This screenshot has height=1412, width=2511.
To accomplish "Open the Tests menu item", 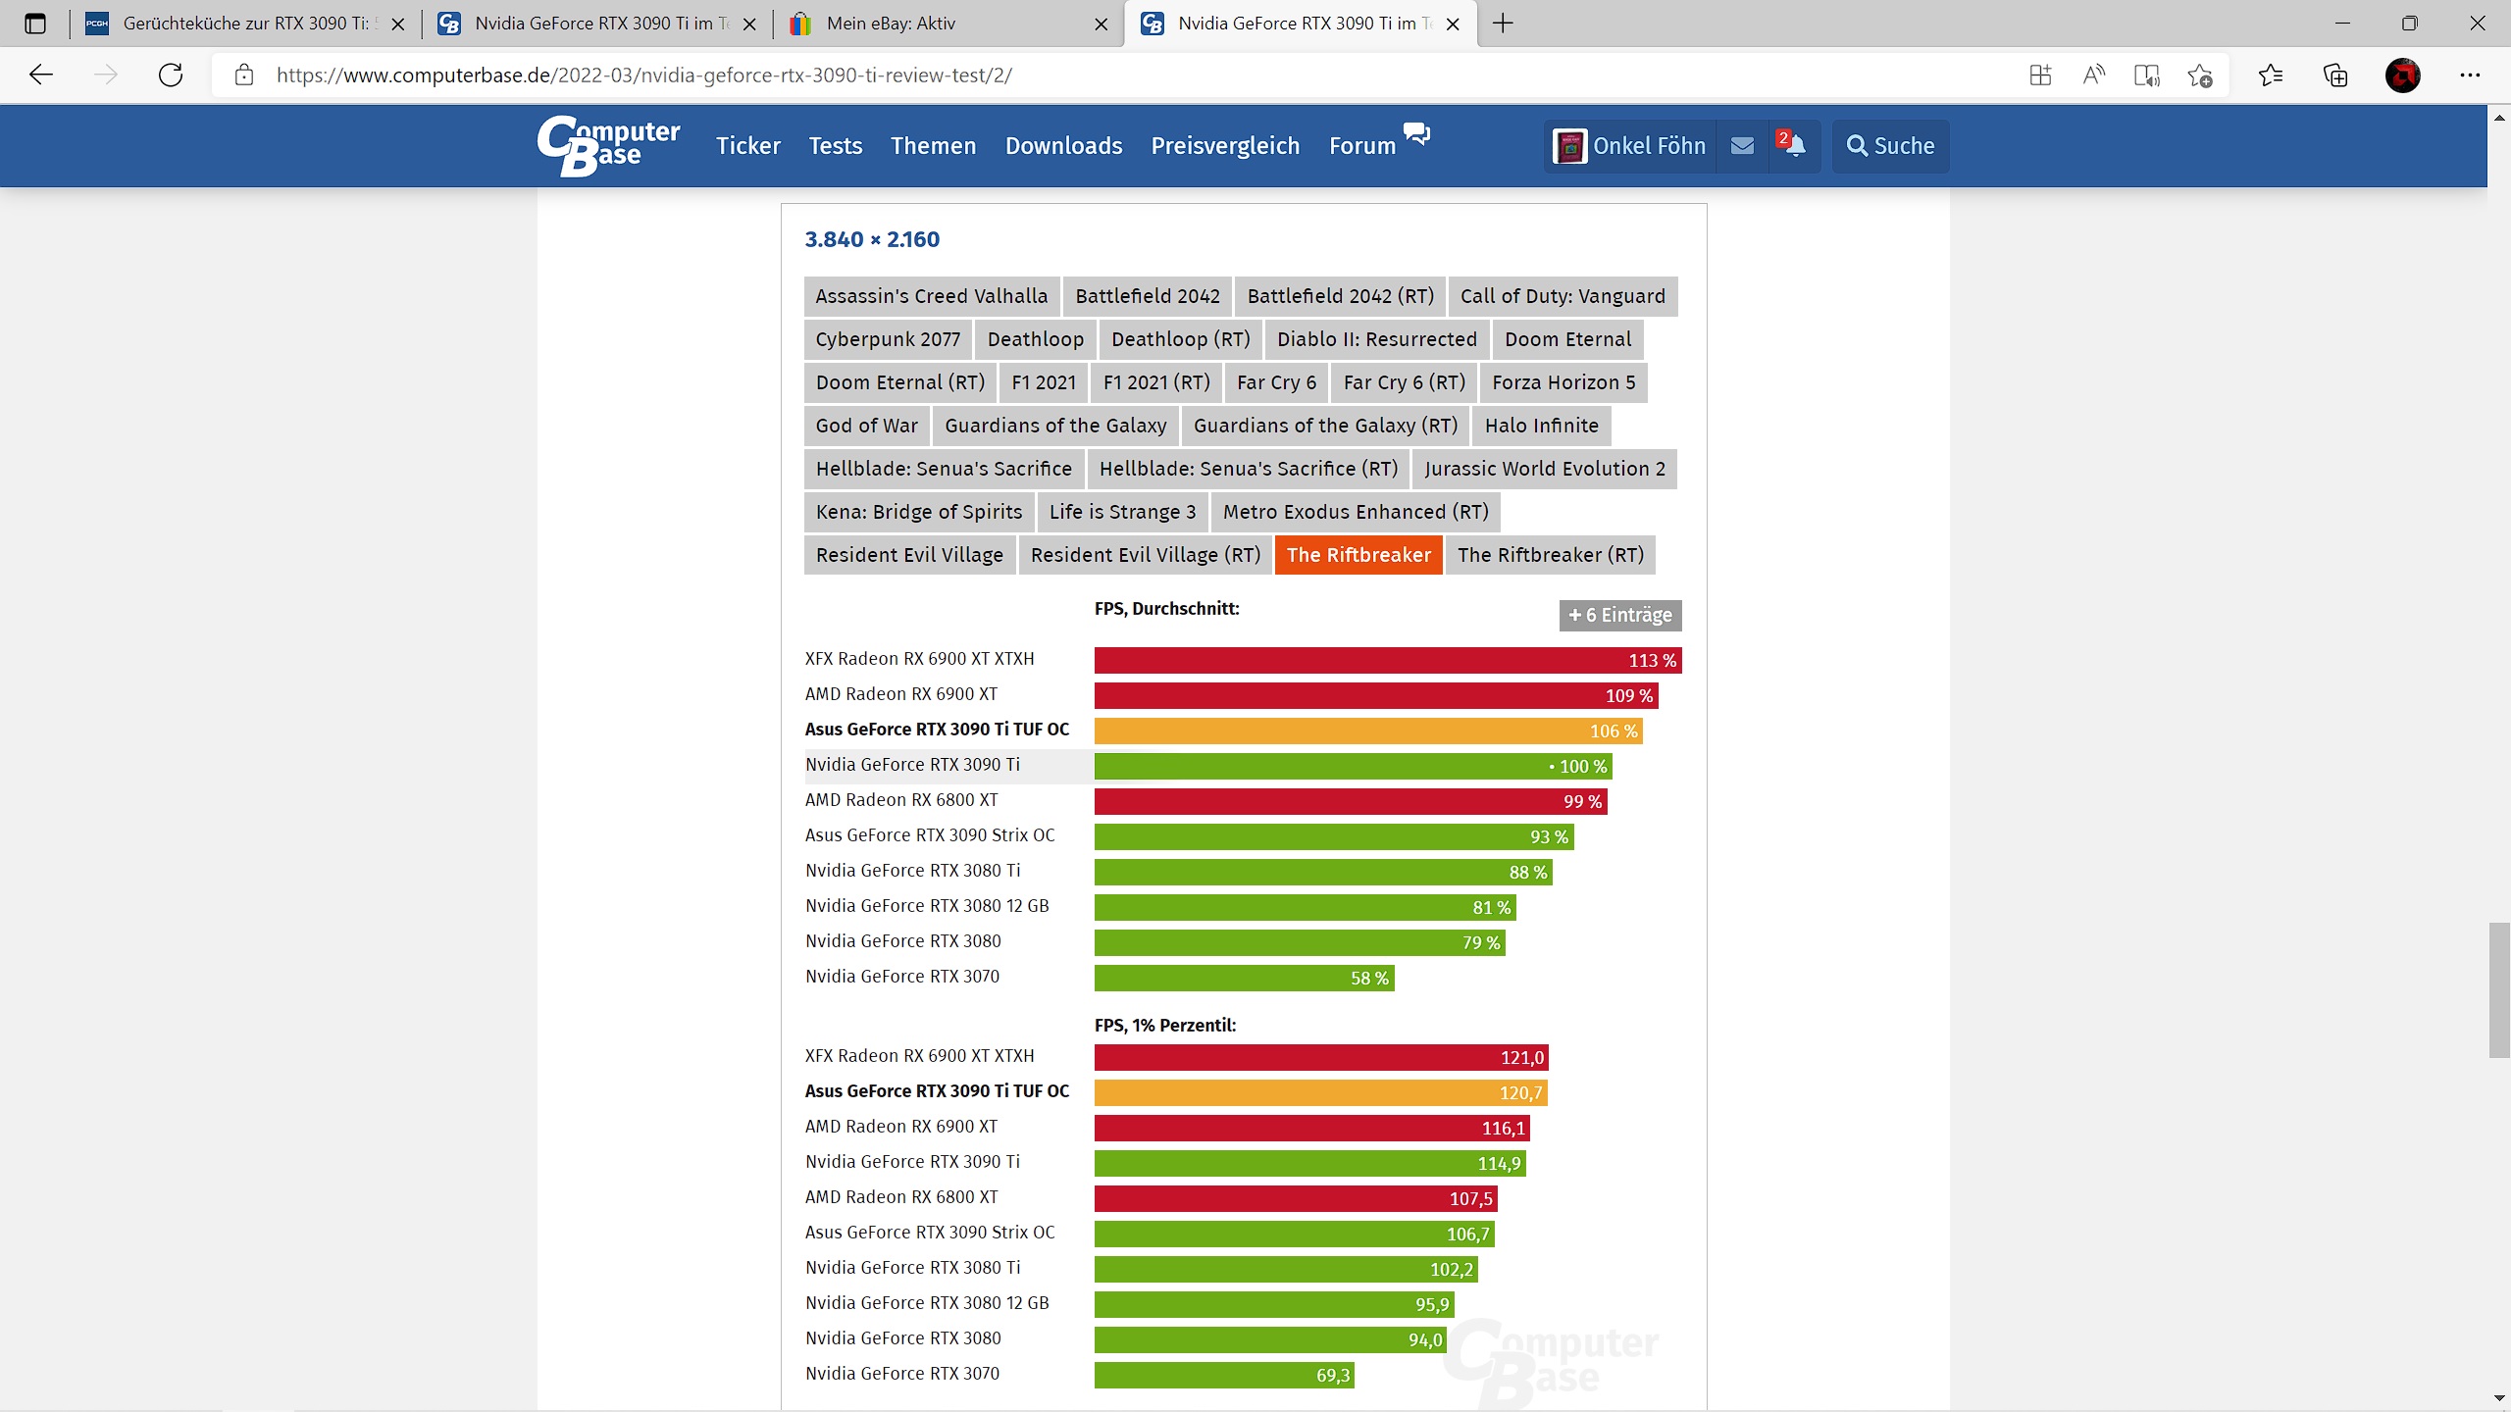I will (835, 146).
